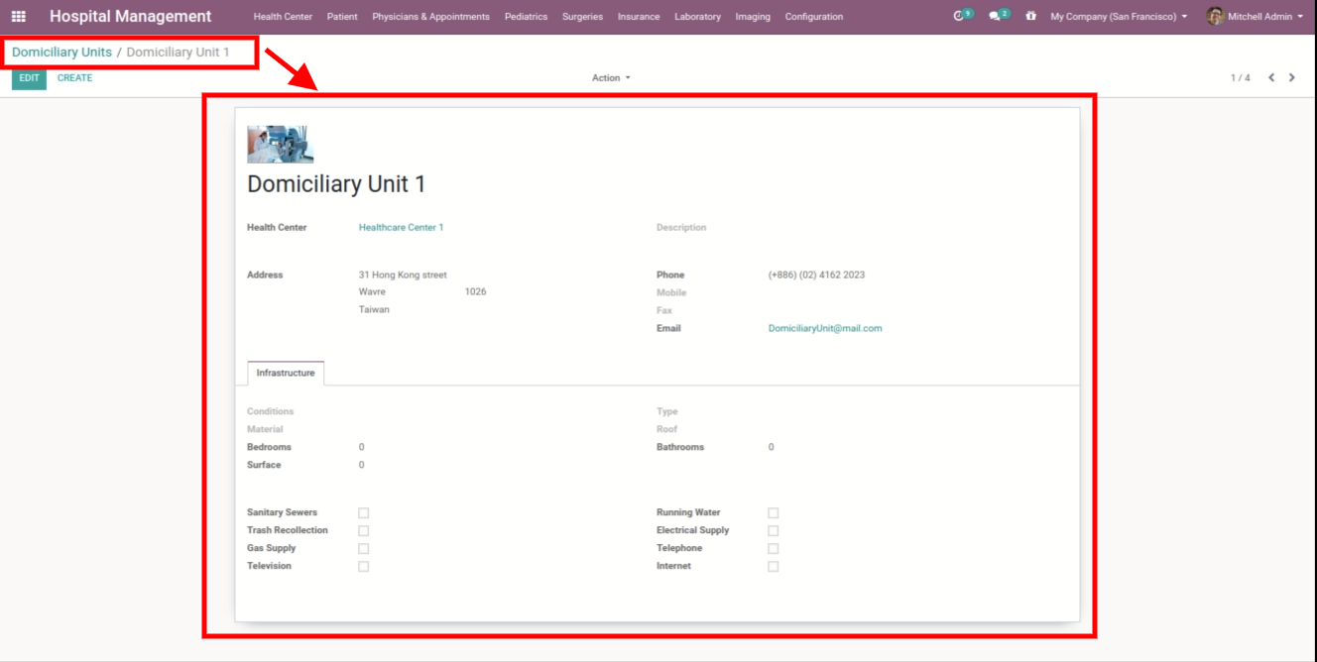Click Mitchell Admin avatar picture
The image size is (1317, 662).
coord(1215,16)
